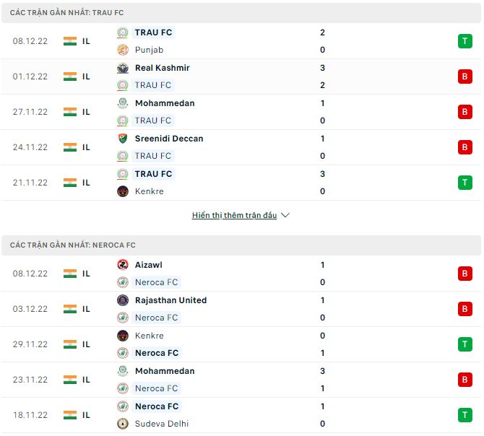
Task: Click the green T badge for TRAU FC vs Punjab
Action: (x=465, y=41)
